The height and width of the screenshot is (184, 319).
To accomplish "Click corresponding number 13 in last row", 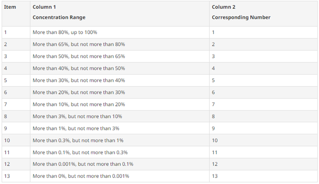I will click(x=215, y=176).
